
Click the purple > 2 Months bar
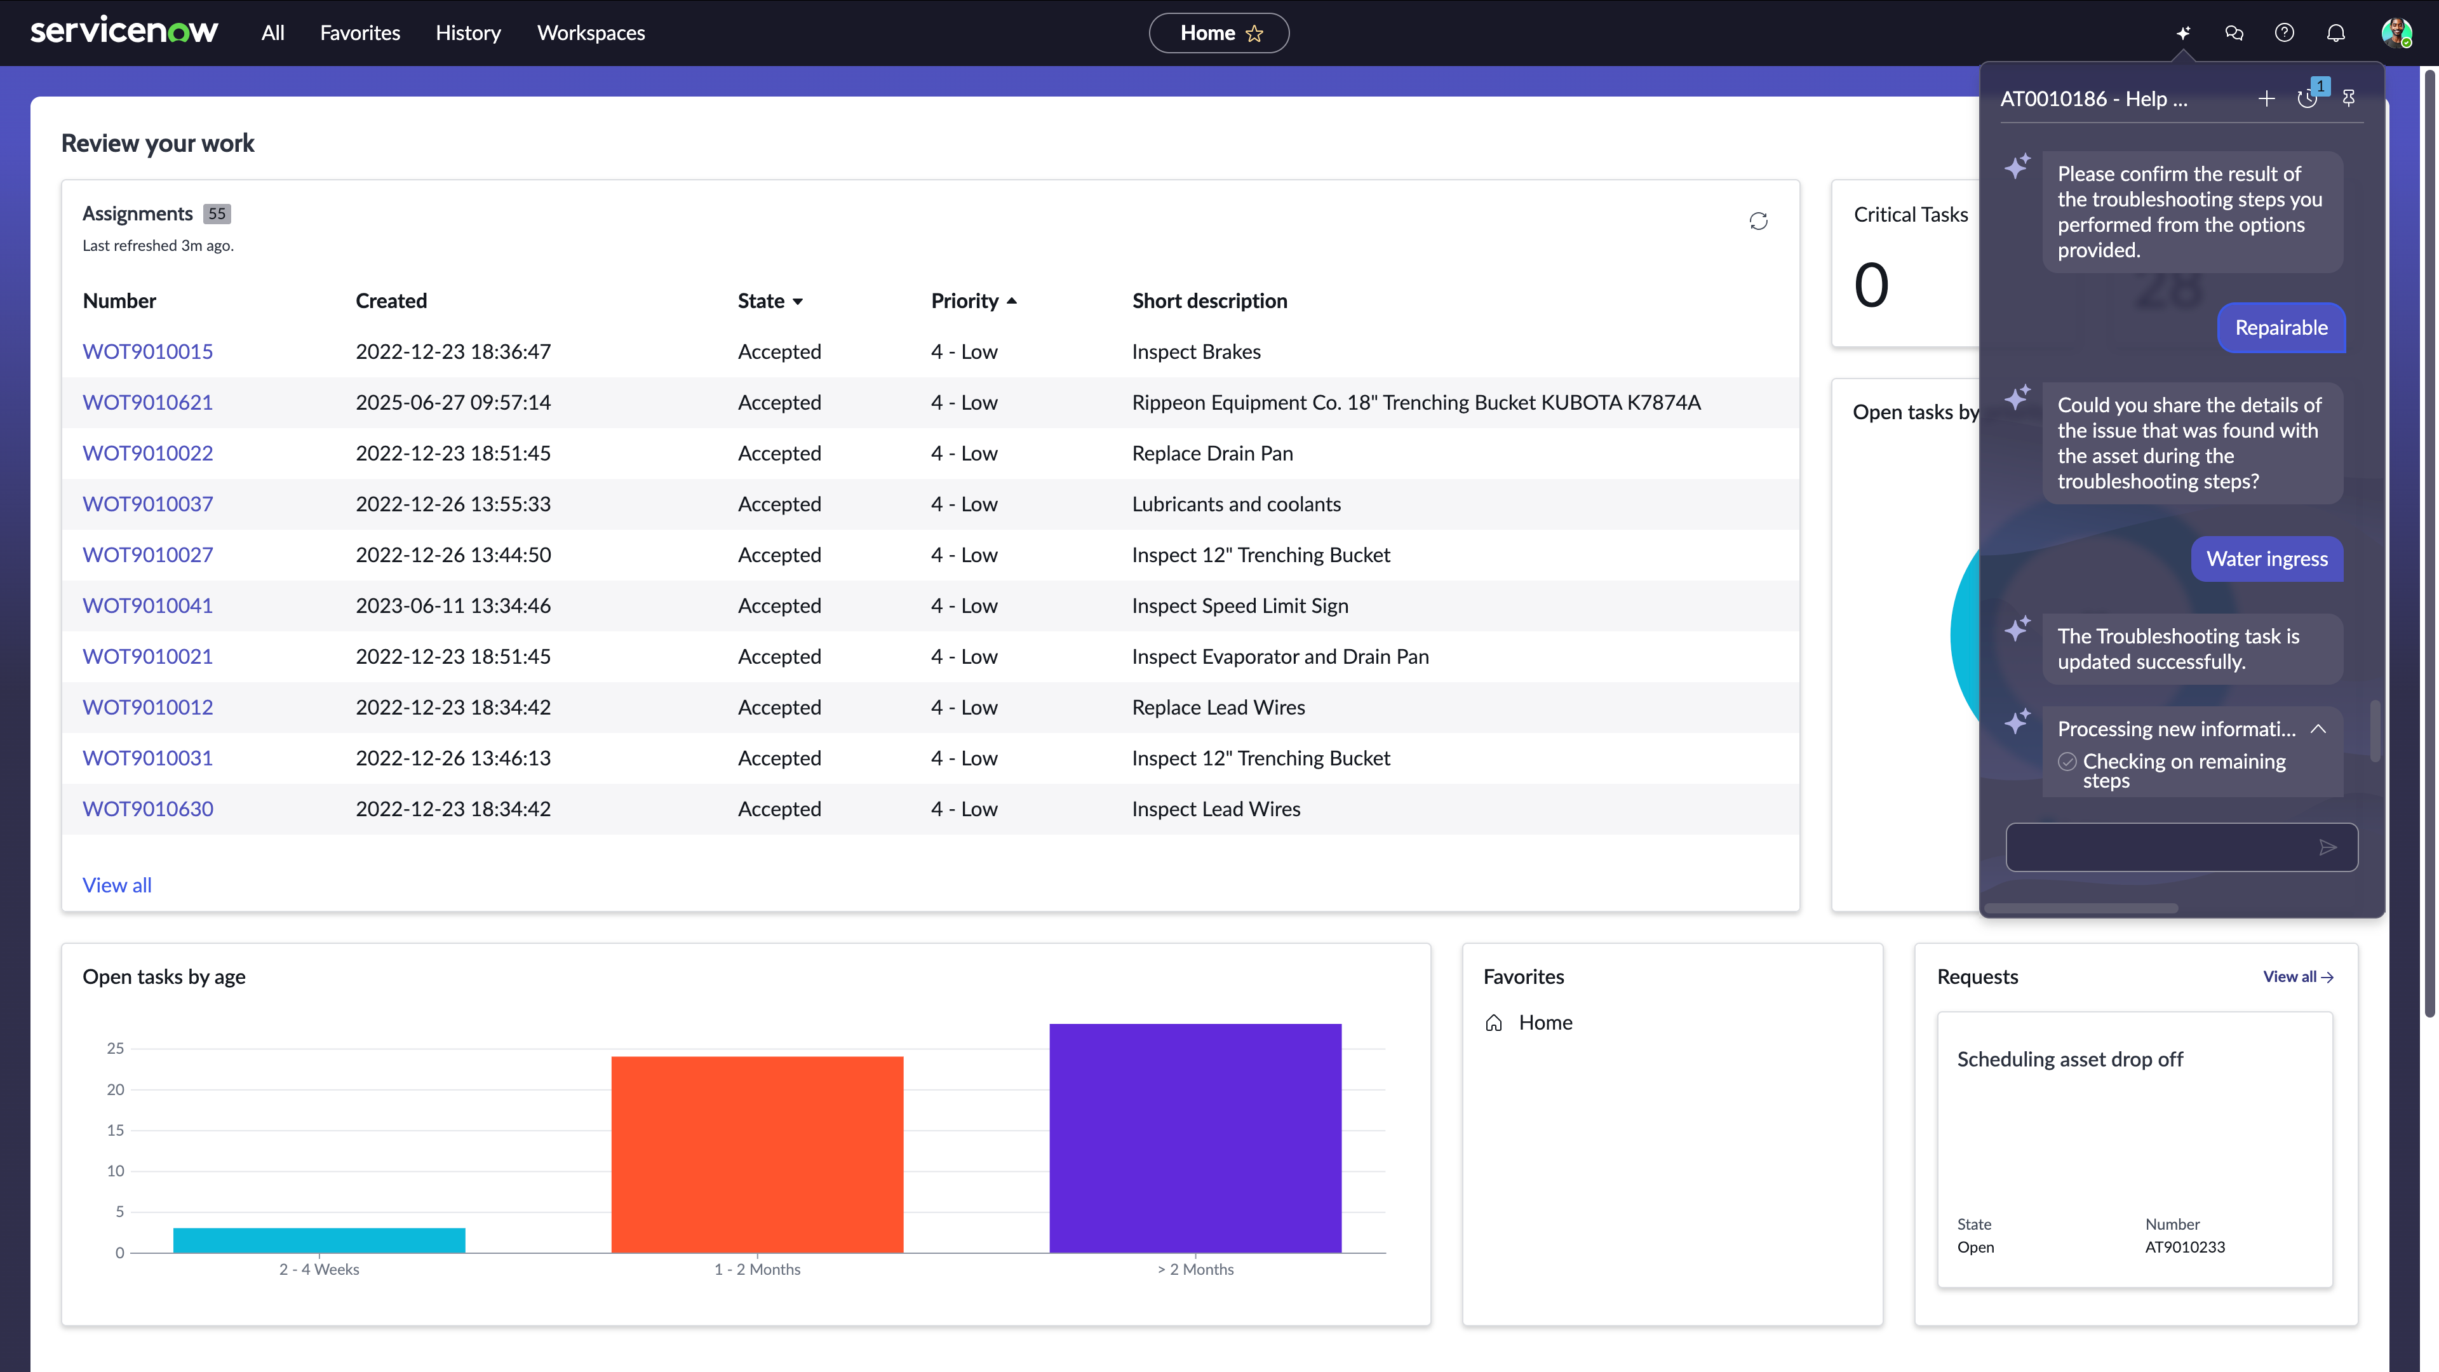click(x=1195, y=1137)
